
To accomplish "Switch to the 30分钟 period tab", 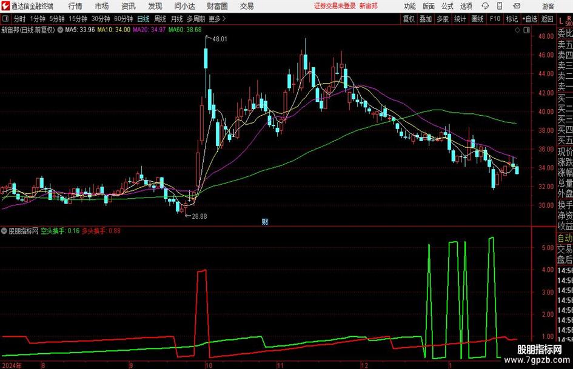I will tap(101, 19).
